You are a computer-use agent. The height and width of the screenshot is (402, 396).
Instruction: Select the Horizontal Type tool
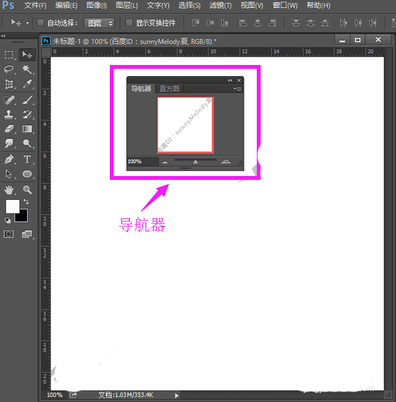pos(27,159)
